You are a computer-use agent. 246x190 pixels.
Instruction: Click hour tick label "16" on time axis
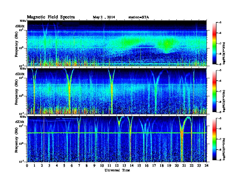click(x=147, y=166)
